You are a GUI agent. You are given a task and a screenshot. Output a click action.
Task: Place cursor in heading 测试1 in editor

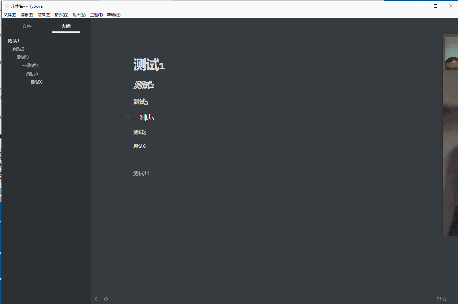click(149, 65)
